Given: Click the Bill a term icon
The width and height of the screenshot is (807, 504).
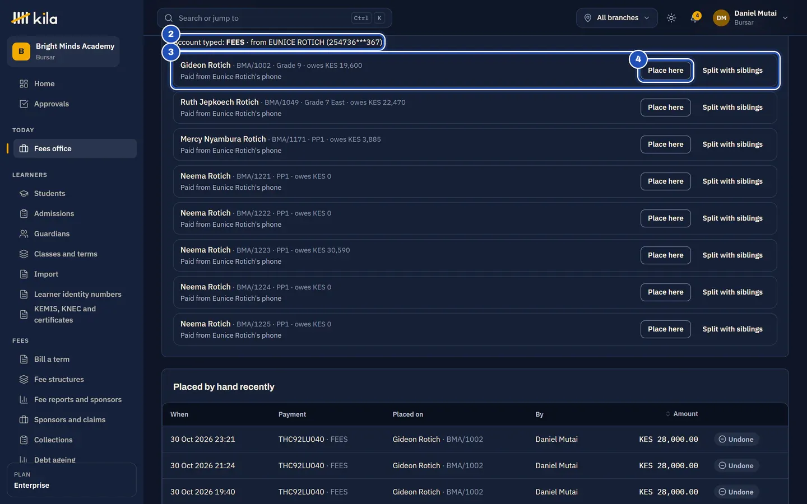Looking at the screenshot, I should (24, 359).
